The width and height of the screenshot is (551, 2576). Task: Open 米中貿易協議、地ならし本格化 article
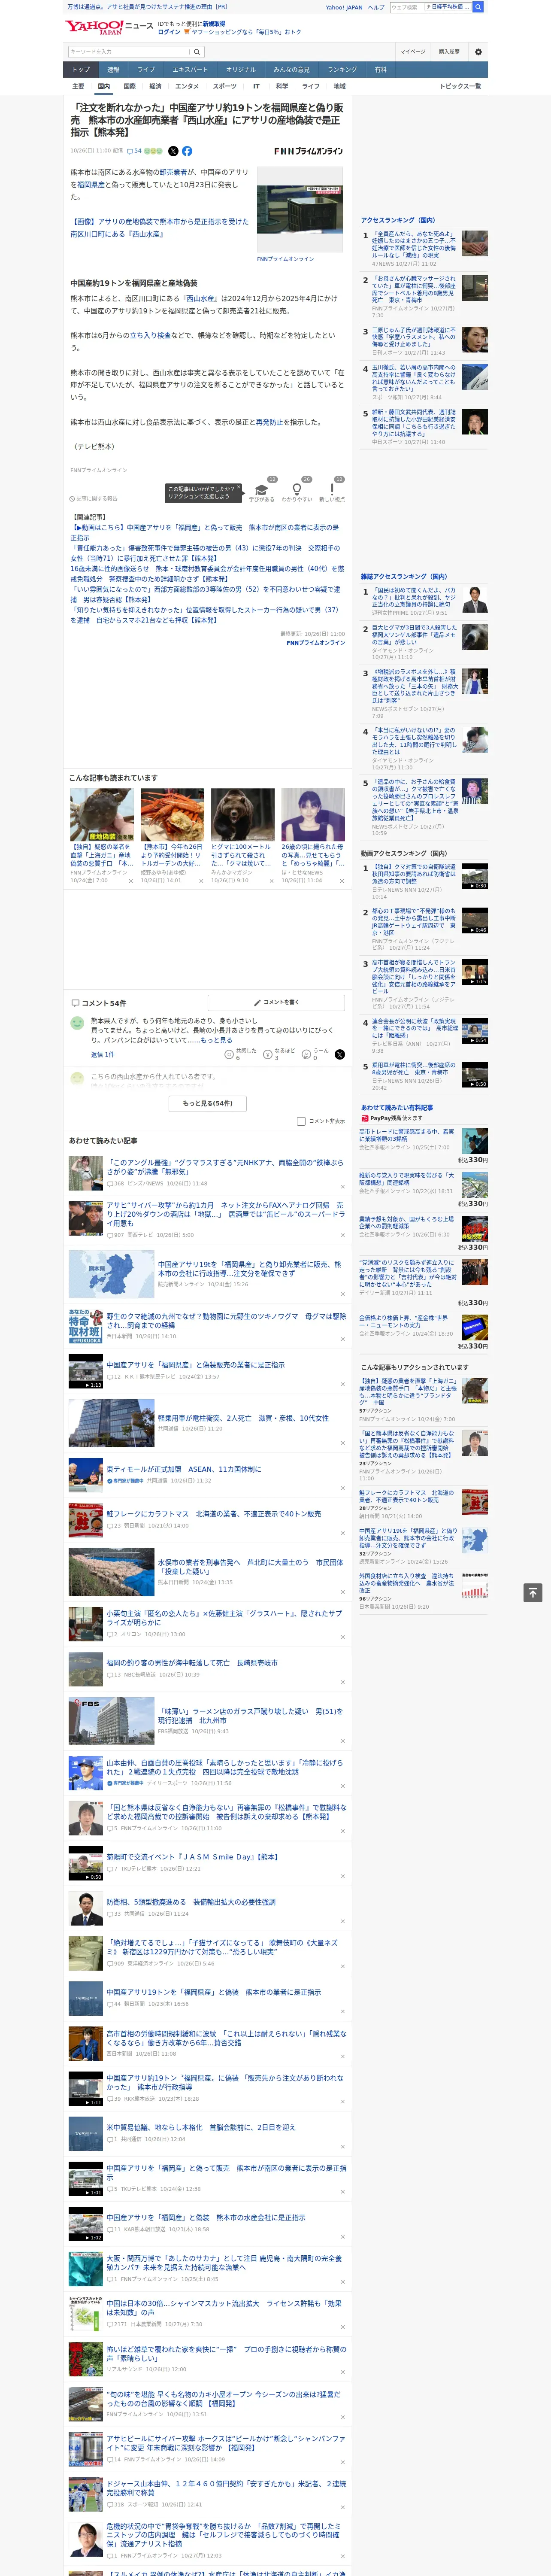coord(201,2127)
